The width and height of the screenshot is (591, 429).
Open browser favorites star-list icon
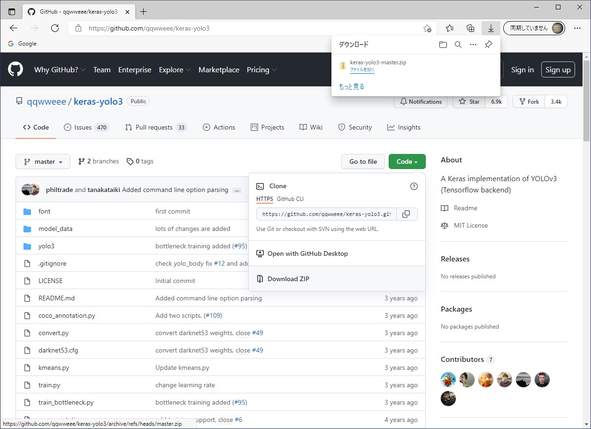450,28
